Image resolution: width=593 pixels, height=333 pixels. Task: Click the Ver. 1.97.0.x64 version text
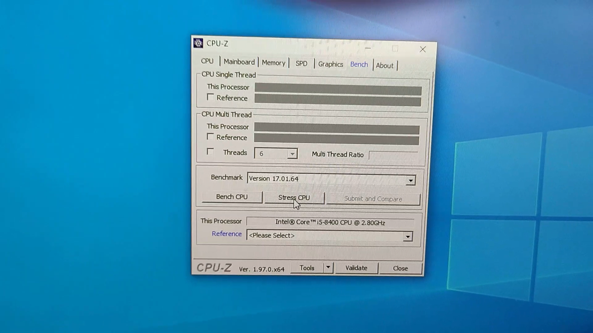tap(261, 269)
